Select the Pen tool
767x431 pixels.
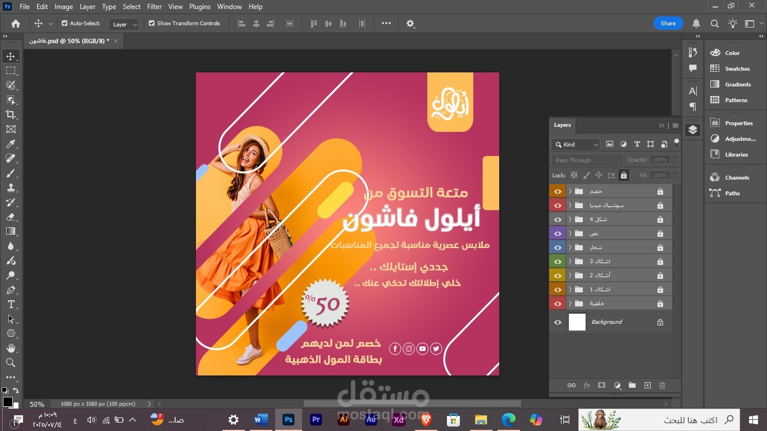pyautogui.click(x=11, y=290)
